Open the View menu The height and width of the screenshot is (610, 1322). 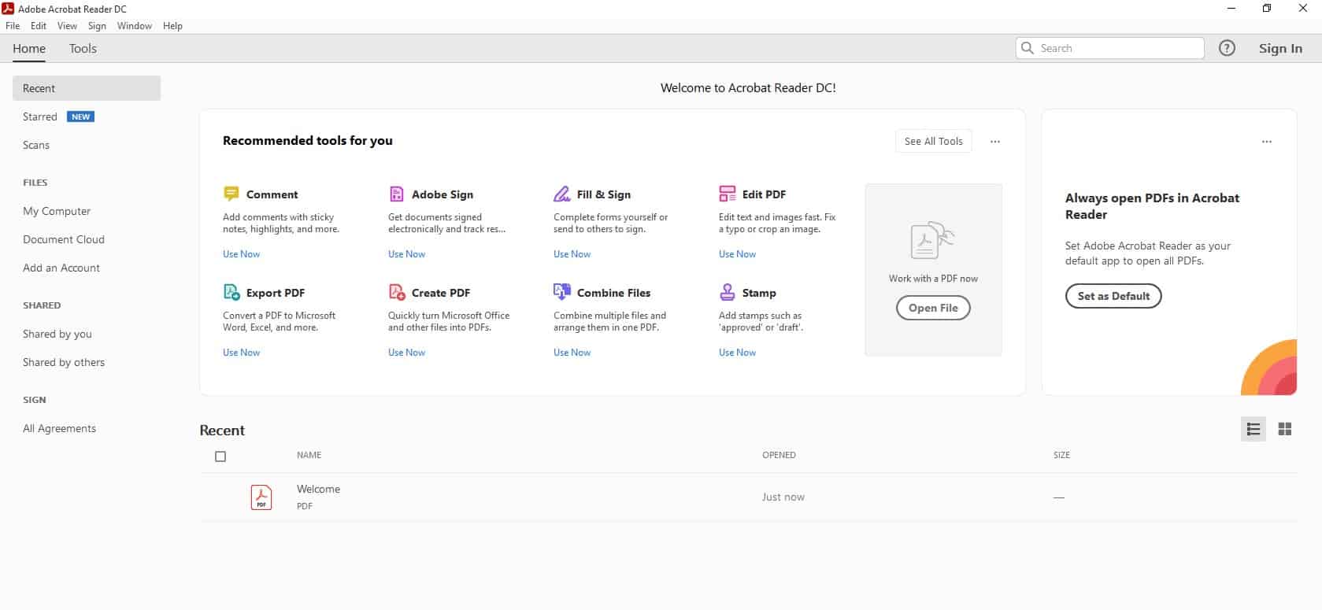coord(67,26)
